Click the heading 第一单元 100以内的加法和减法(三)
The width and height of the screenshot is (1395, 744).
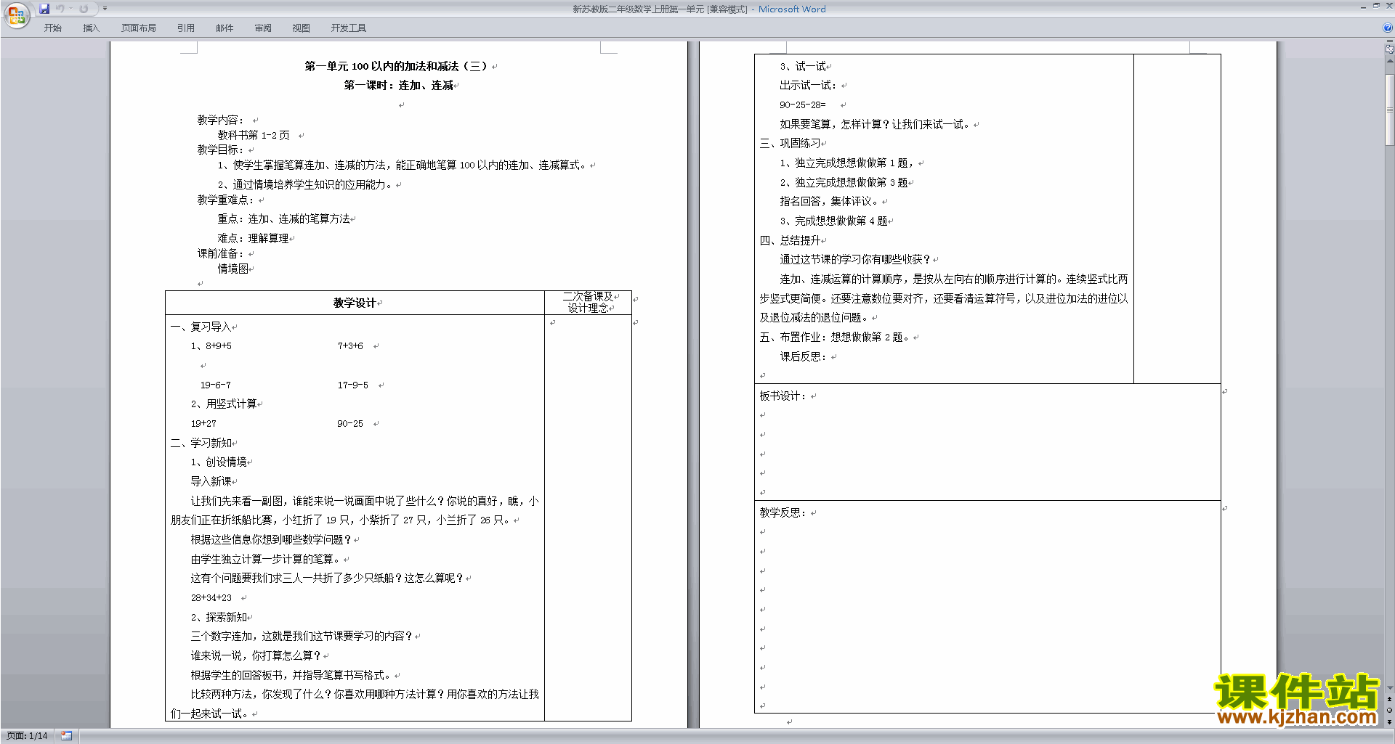click(x=396, y=66)
